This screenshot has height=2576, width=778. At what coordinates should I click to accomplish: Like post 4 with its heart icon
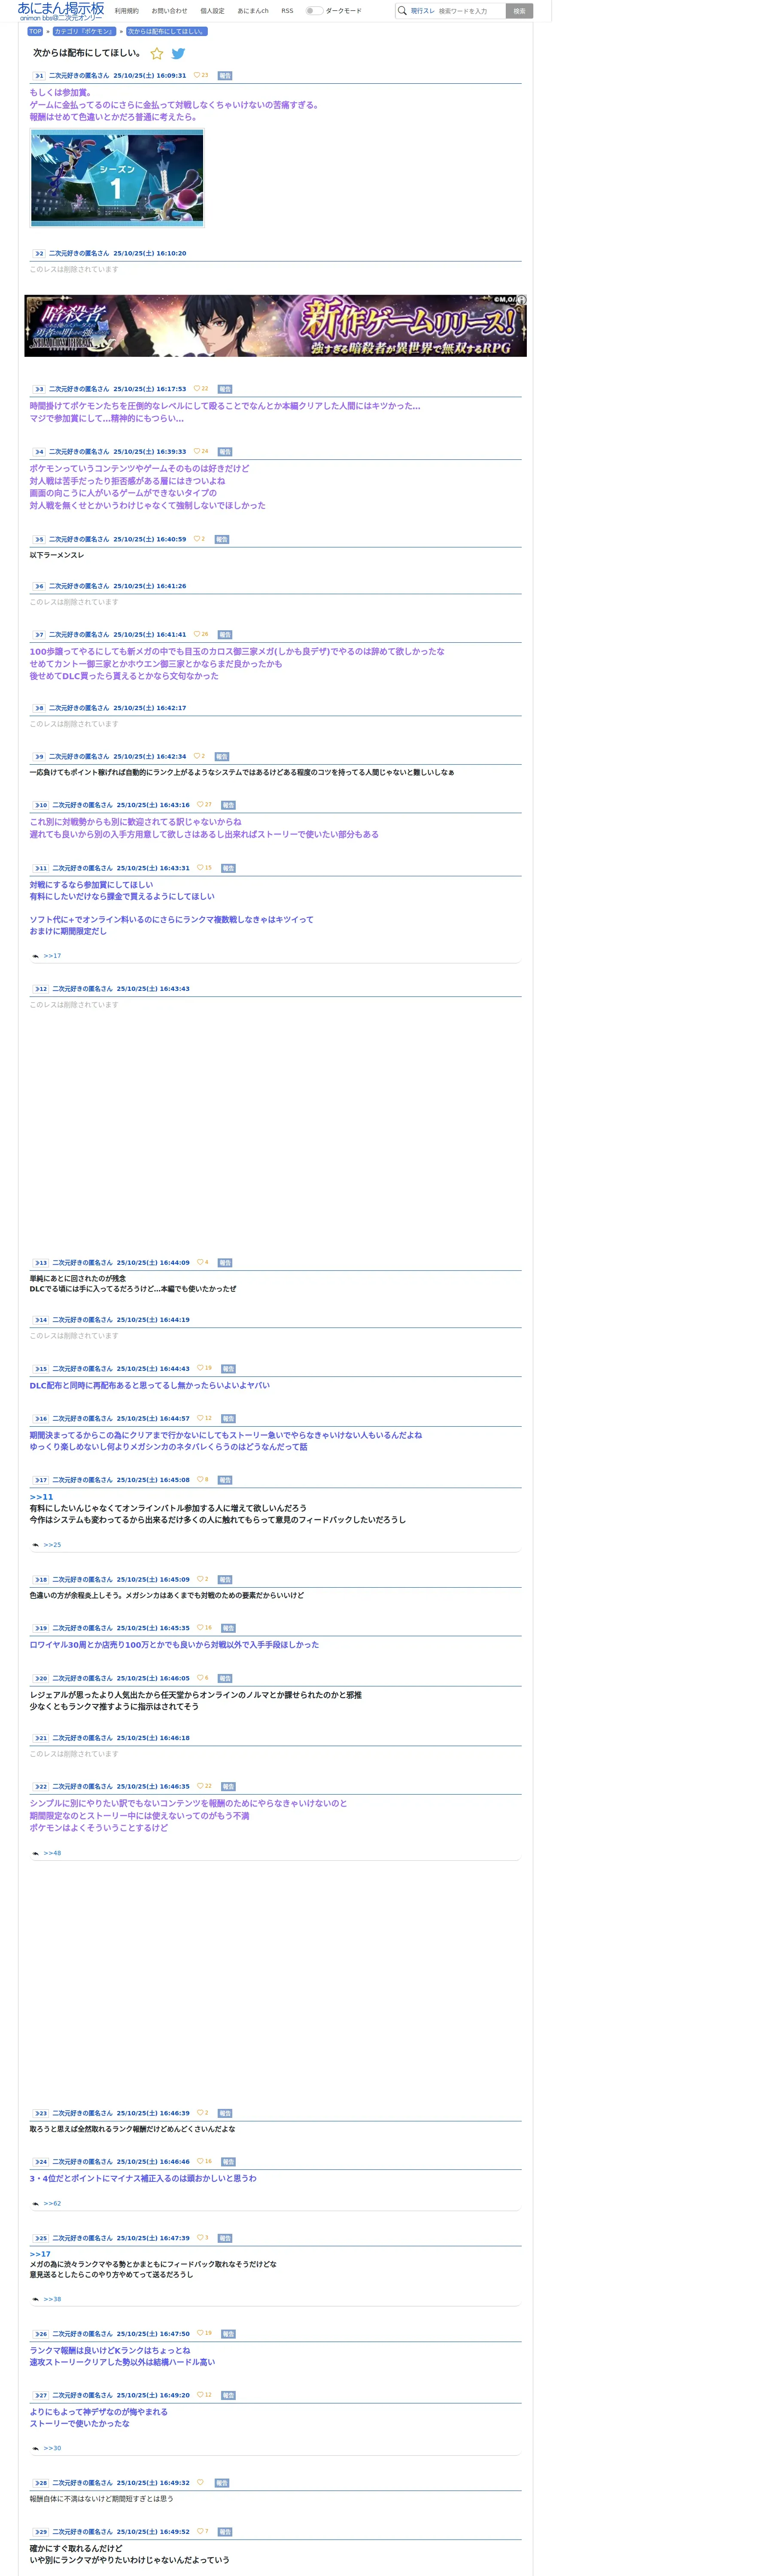(197, 451)
